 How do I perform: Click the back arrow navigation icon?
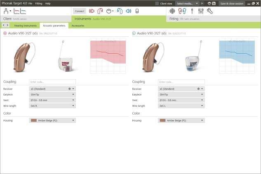4,25
